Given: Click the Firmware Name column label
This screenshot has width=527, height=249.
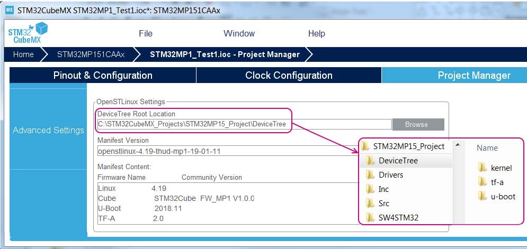Looking at the screenshot, I should pos(121,178).
